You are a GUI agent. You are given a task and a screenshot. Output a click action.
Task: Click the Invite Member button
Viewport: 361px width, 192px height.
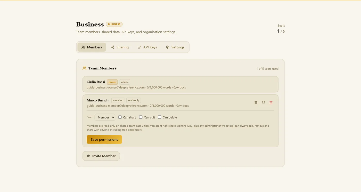[101, 156]
